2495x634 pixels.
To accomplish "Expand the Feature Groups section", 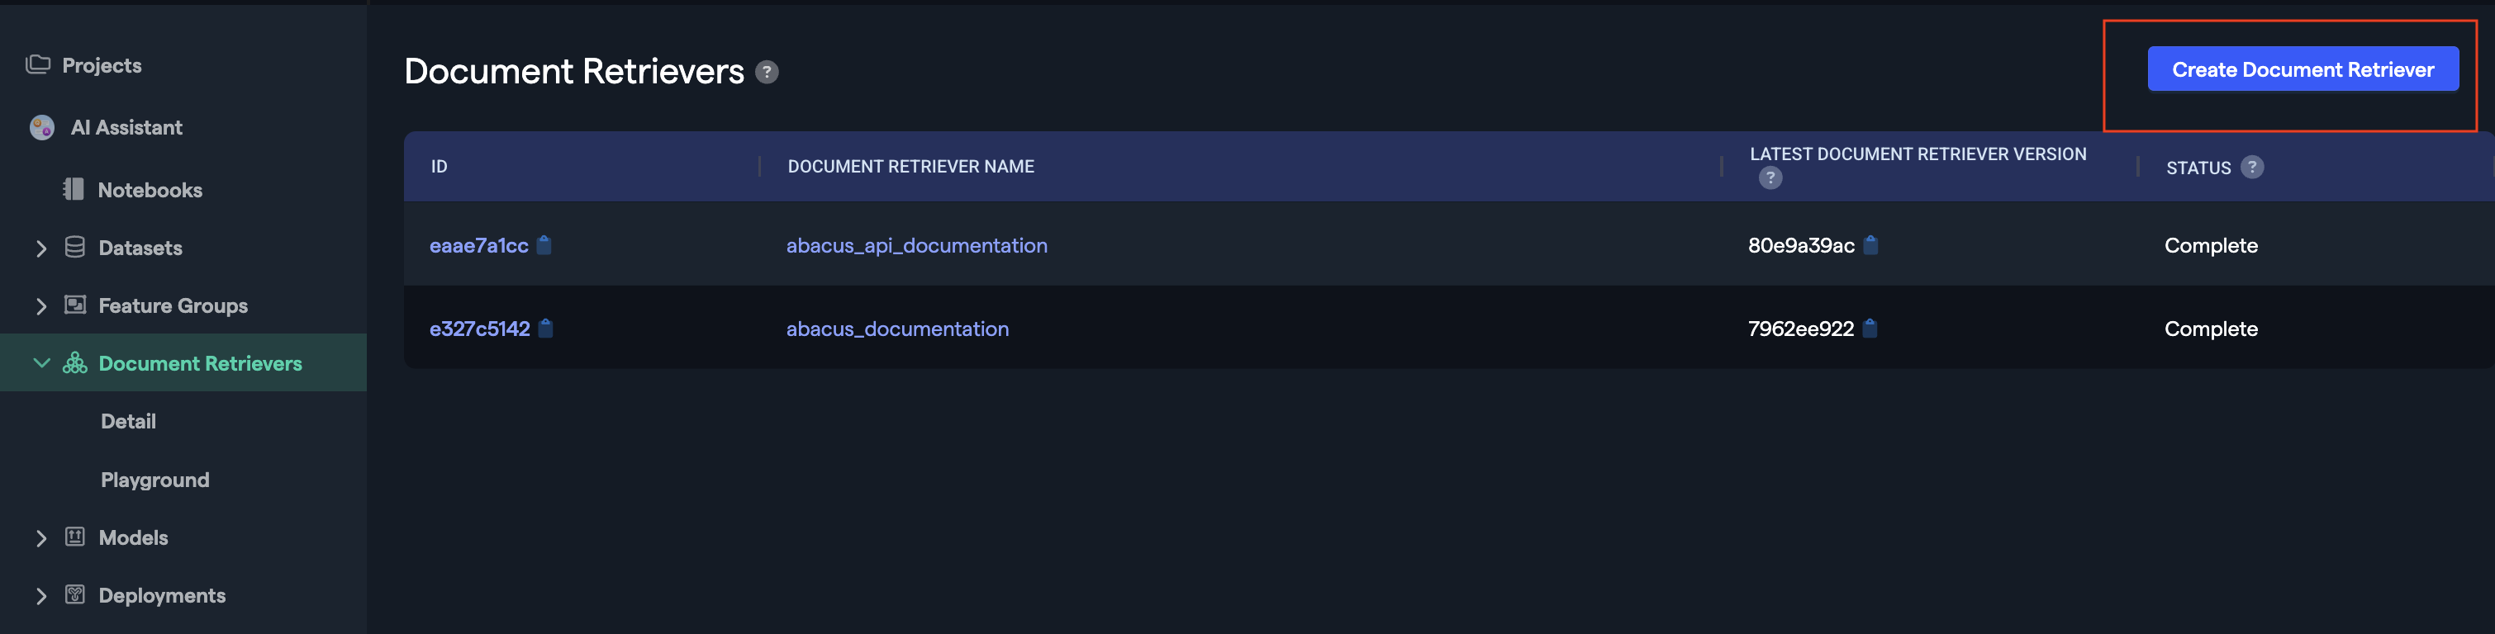I will (x=40, y=307).
